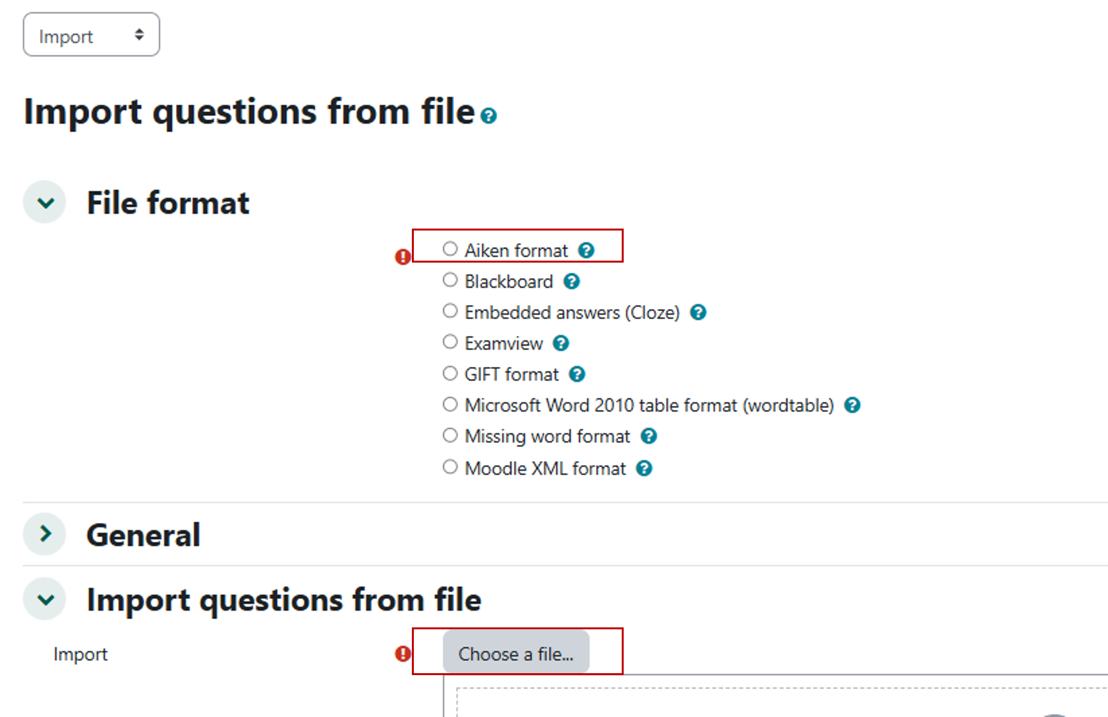Select the Aiken format radio button
Screen dimensions: 1108x717
tap(450, 249)
